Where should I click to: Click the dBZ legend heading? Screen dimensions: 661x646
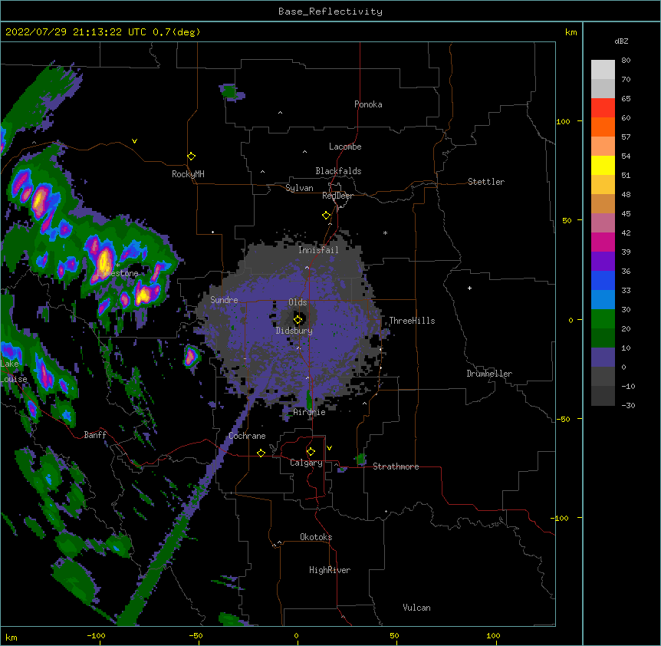[x=621, y=41]
